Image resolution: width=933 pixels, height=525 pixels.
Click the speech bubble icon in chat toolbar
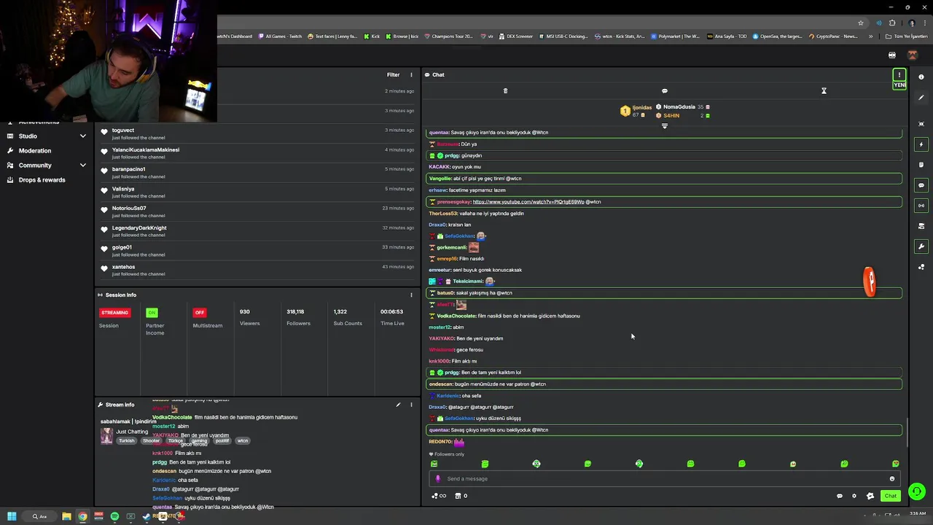pos(665,91)
